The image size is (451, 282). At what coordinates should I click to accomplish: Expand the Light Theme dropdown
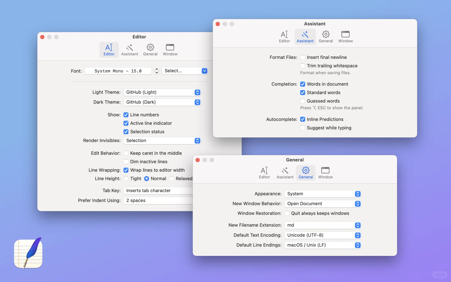click(x=162, y=92)
